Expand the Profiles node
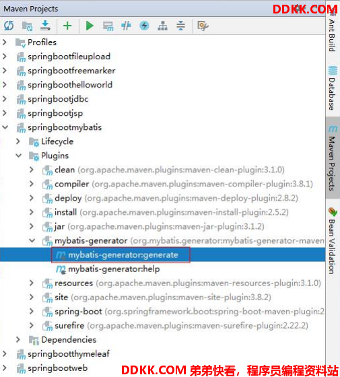This screenshot has width=340, height=377. (x=5, y=42)
